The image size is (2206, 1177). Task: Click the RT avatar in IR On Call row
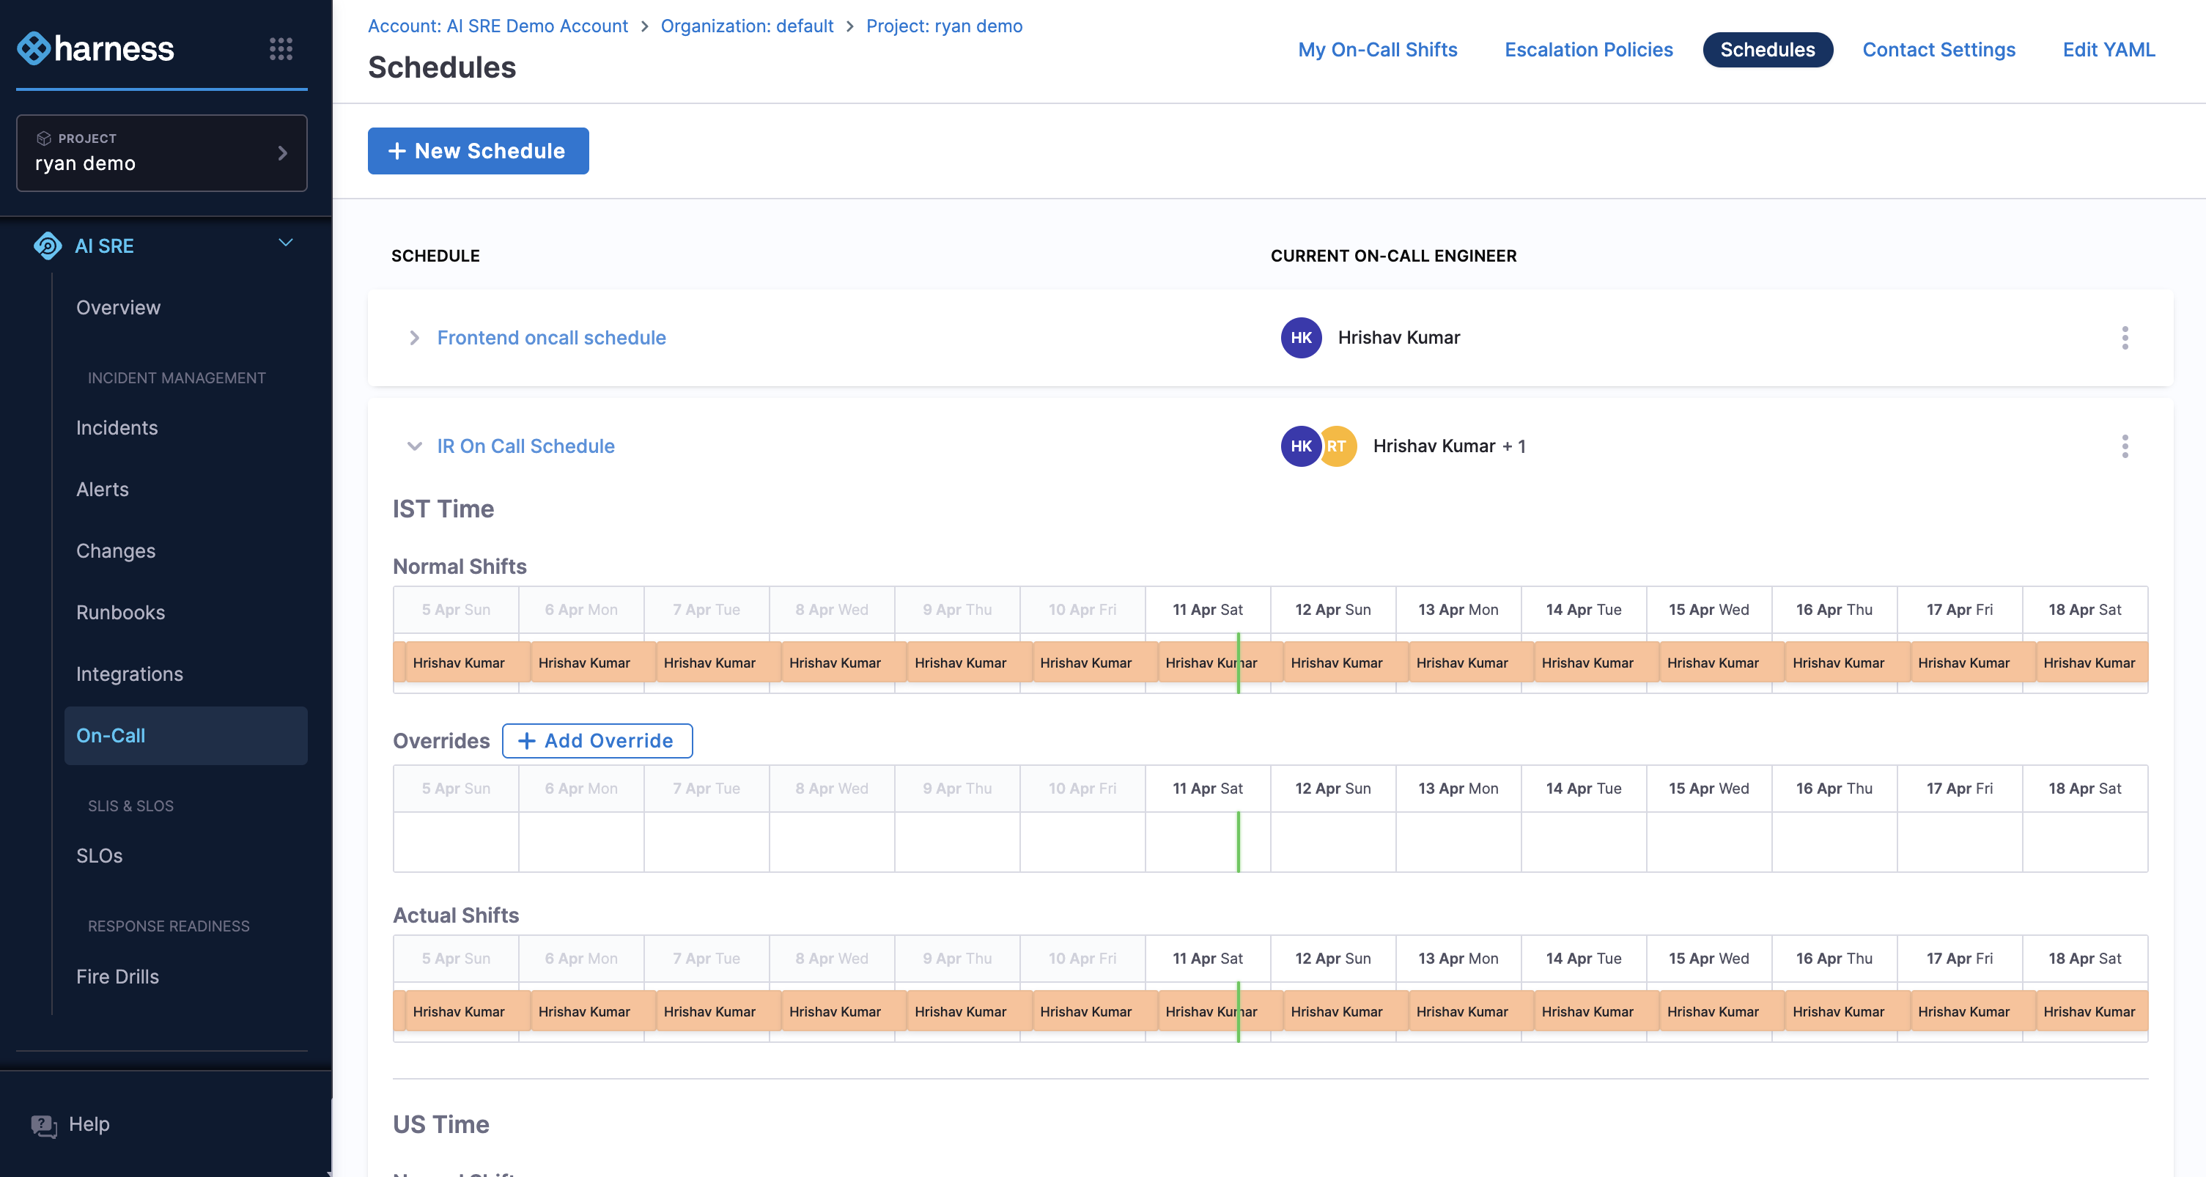pos(1338,446)
